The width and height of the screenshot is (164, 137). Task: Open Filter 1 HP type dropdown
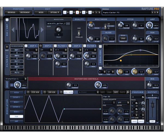click(x=66, y=50)
